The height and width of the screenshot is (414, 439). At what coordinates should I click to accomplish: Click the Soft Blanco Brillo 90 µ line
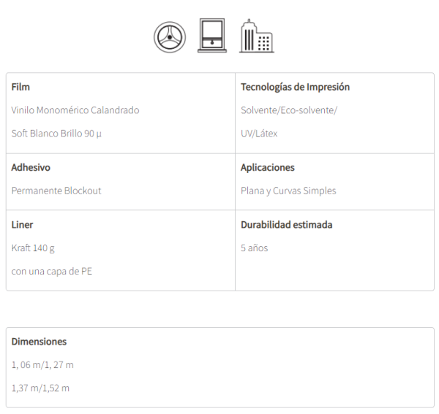pyautogui.click(x=56, y=134)
